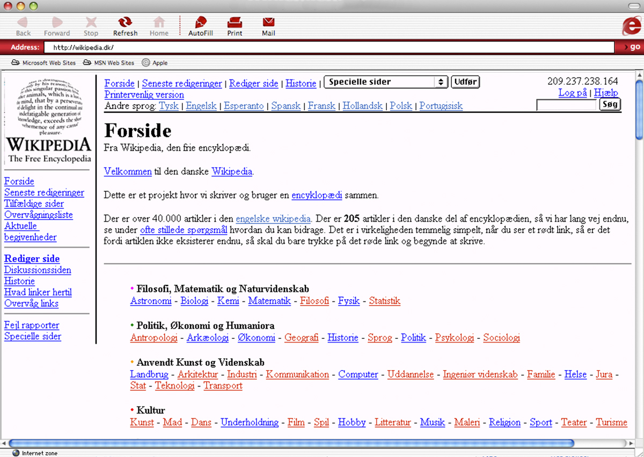Screen dimensions: 644x457
Task: Open the MSN Web Sites favorite
Action: (108, 63)
